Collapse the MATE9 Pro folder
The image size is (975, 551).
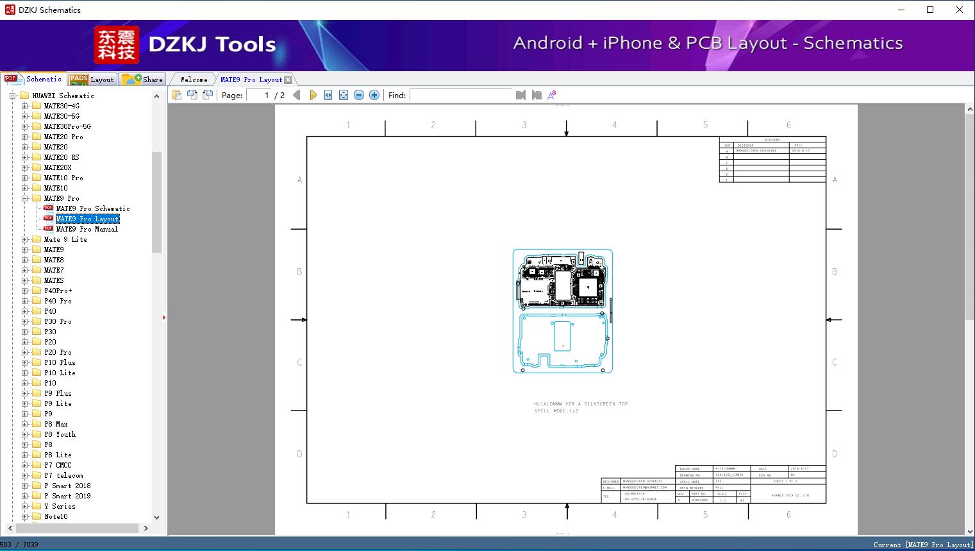click(24, 198)
